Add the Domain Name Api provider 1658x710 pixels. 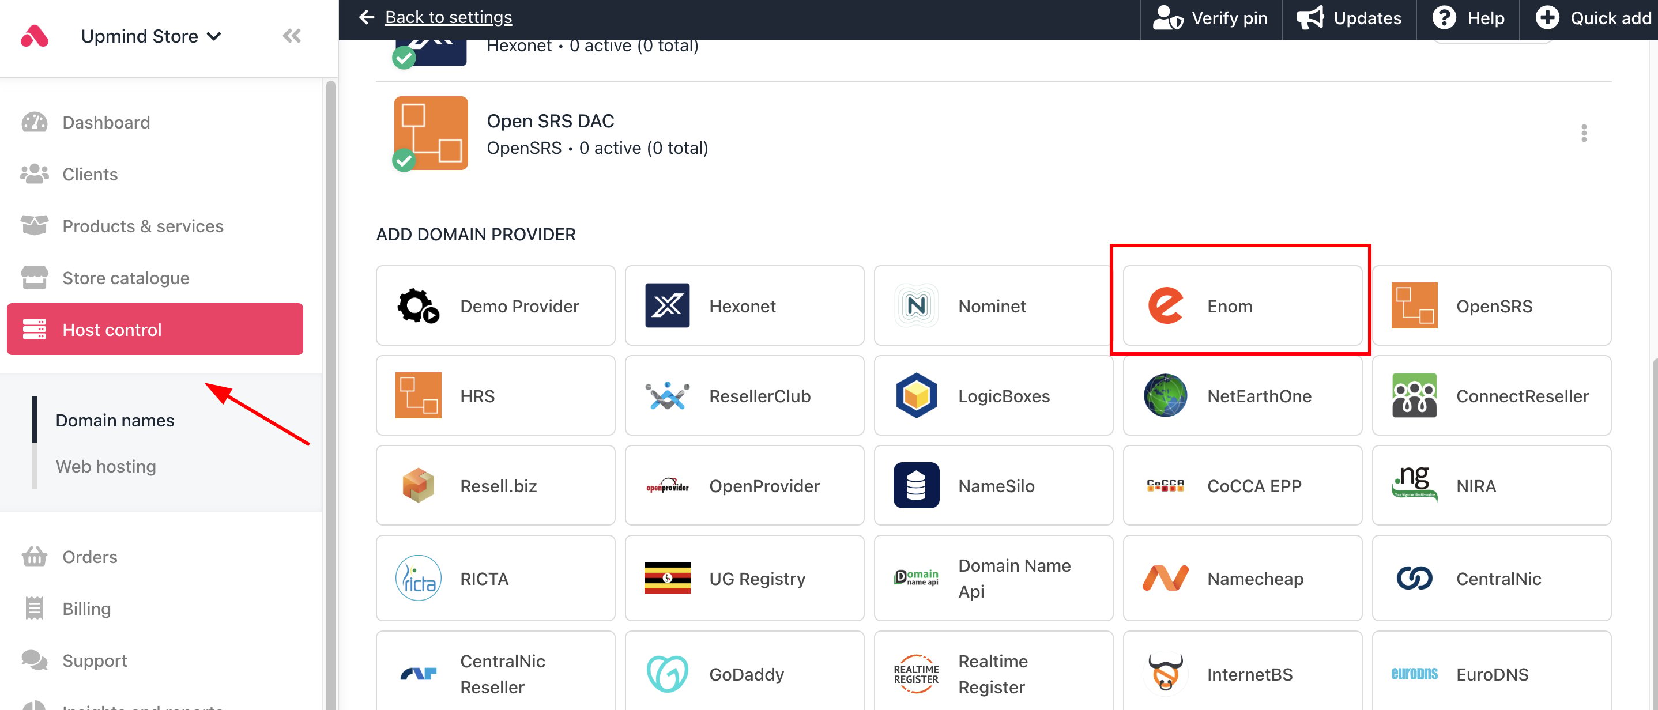(994, 578)
